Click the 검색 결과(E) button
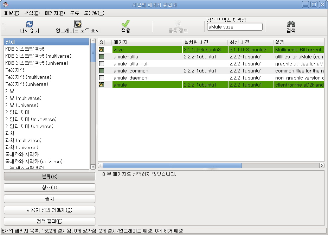This screenshot has height=235, width=328. (50, 221)
